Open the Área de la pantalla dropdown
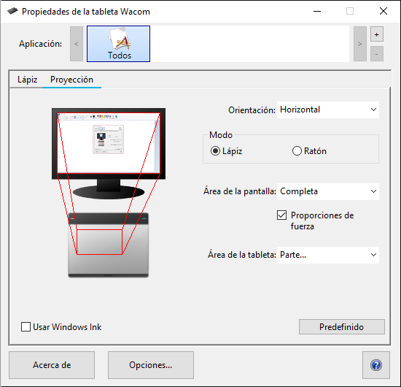This screenshot has height=387, width=401. pos(328,191)
